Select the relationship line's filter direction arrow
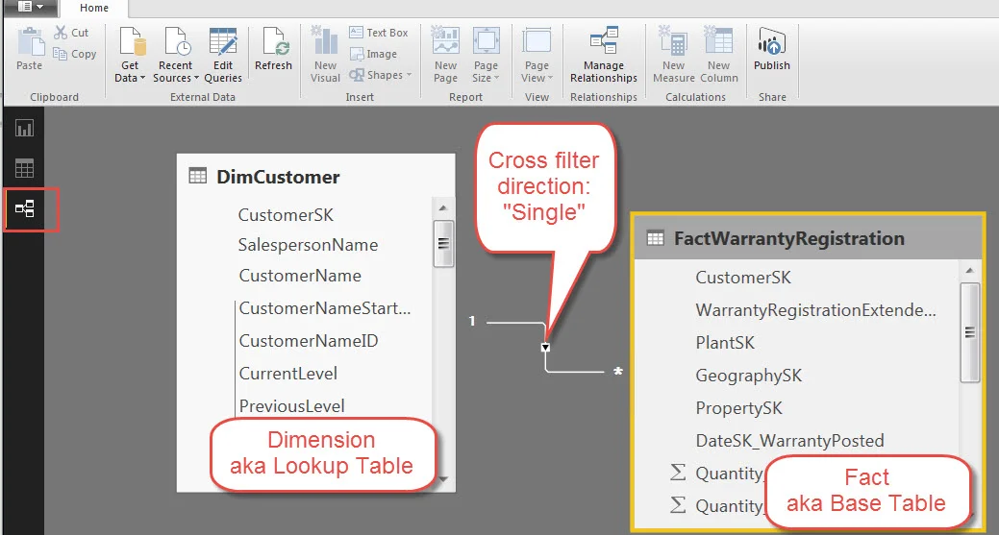Viewport: 999px width, 535px height. [x=545, y=348]
